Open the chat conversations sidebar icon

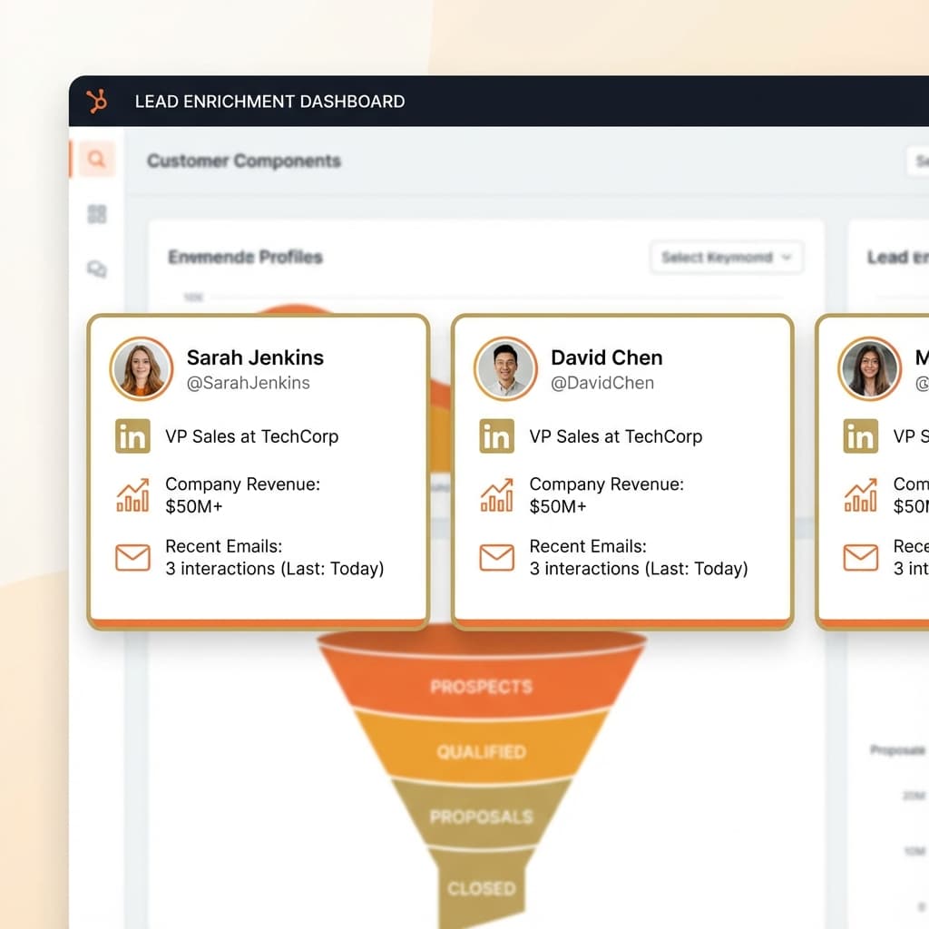tap(96, 269)
